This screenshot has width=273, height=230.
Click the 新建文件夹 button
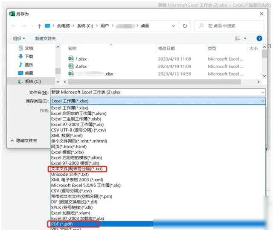click(x=45, y=38)
